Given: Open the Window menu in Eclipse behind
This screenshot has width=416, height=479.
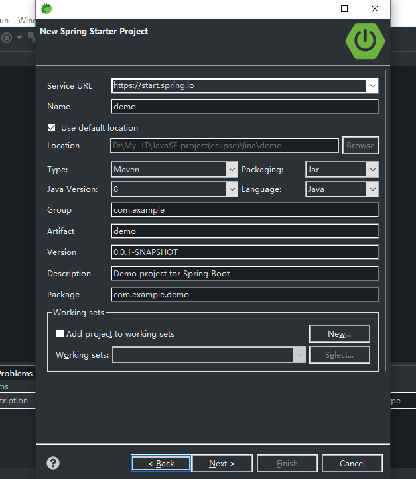Looking at the screenshot, I should click(27, 20).
